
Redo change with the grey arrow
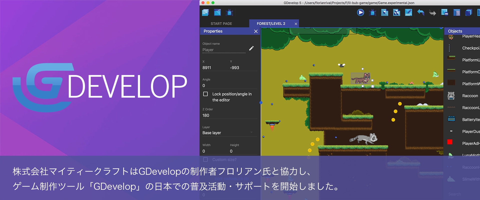(432, 13)
